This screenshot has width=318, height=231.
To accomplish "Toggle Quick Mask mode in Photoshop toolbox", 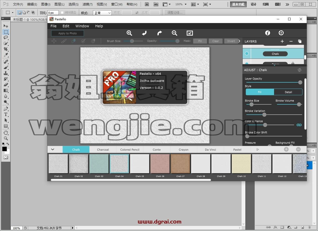I will pyautogui.click(x=6, y=157).
